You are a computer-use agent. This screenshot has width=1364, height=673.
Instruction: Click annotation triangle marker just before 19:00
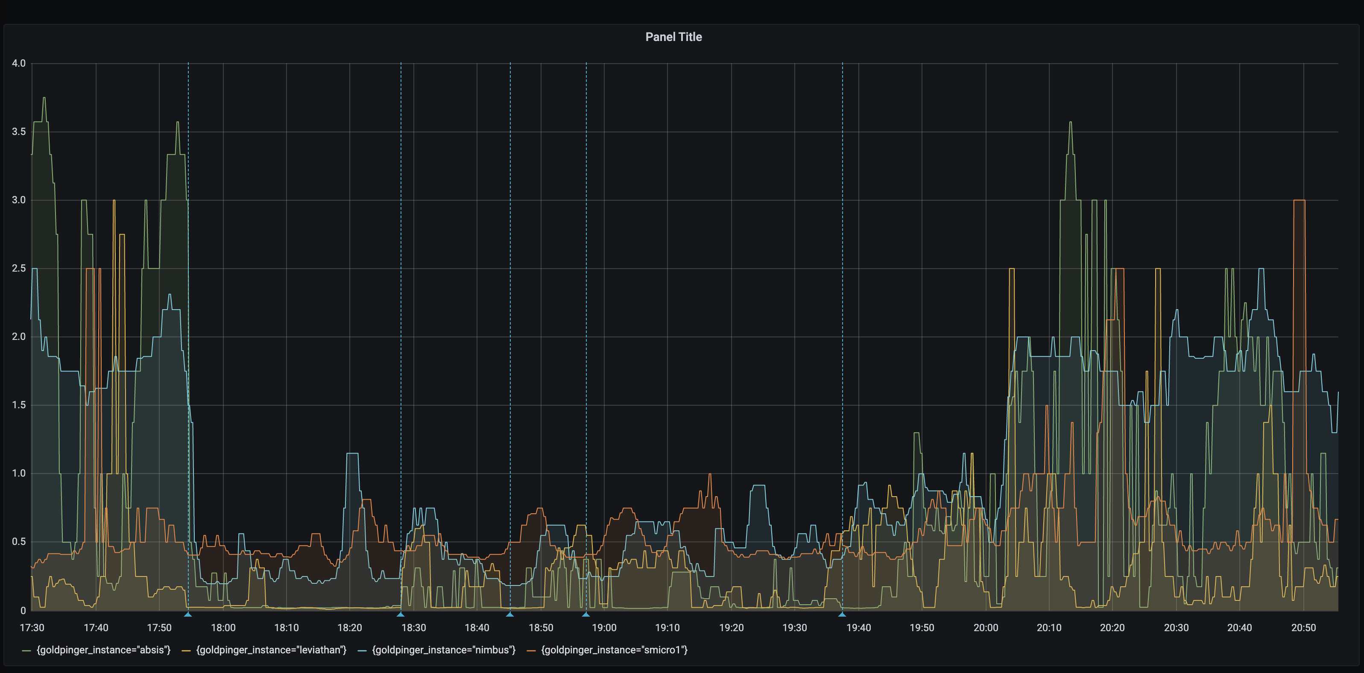[585, 614]
